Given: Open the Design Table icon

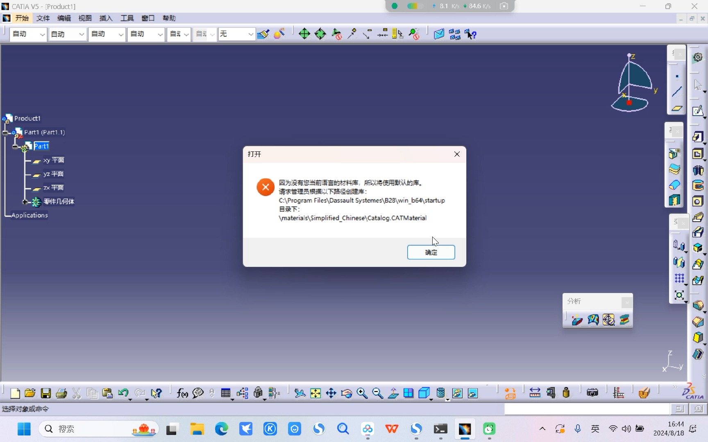Looking at the screenshot, I should click(225, 393).
